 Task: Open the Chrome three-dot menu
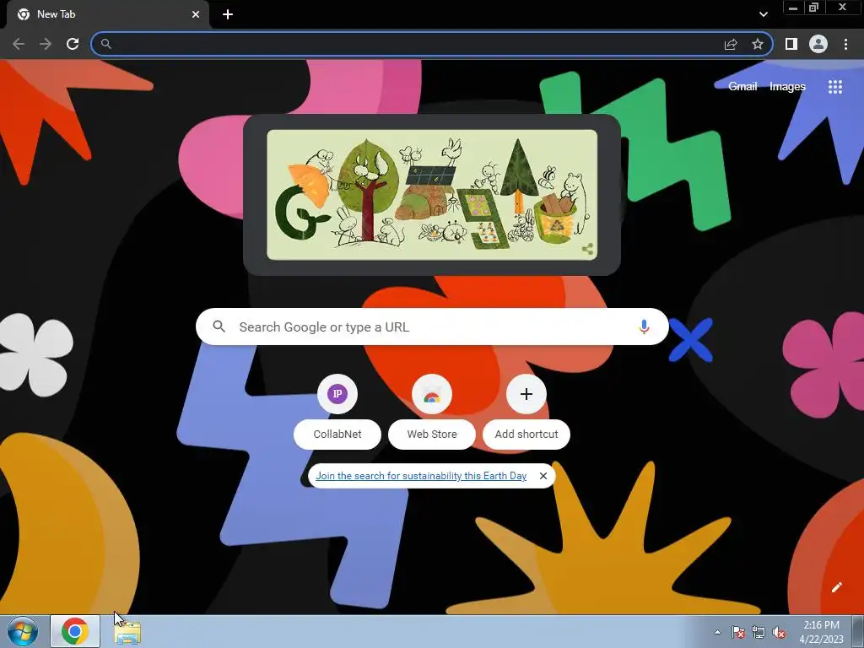coord(845,44)
